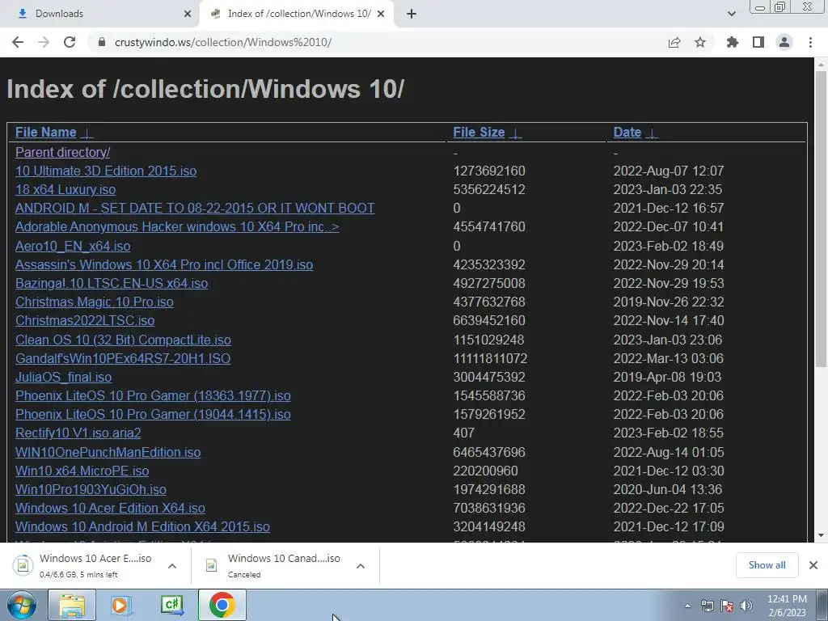The width and height of the screenshot is (828, 621).
Task: Open Adorable Anonymous Hacker windows 10 link
Action: [177, 226]
